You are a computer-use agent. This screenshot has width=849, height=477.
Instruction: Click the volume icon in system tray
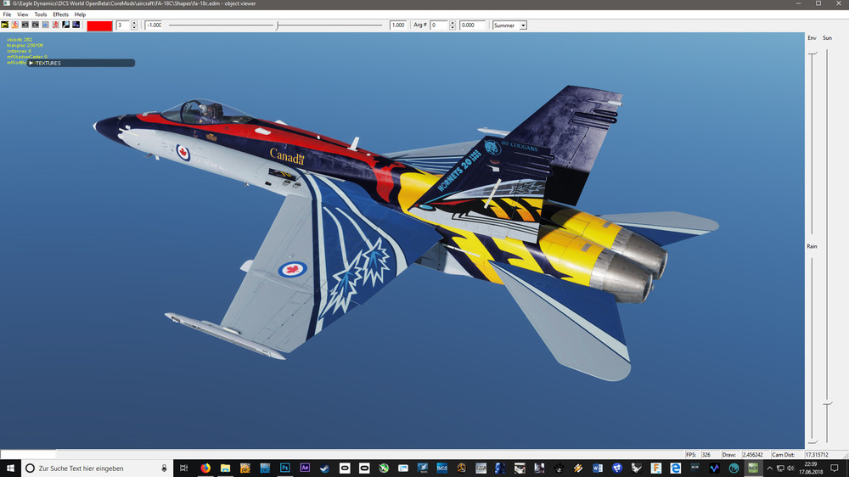point(790,469)
